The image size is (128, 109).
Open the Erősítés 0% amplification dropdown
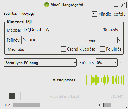[107, 63]
